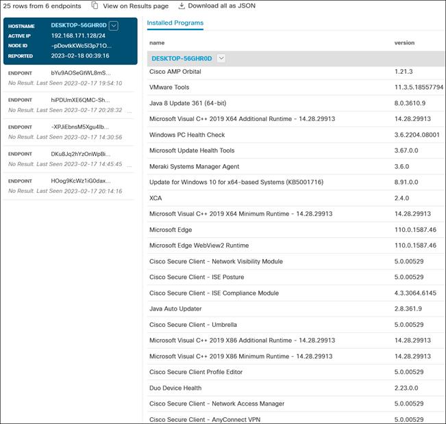
Task: Click Microsoft Visual C++ 2019 X86 Additional Runtime row
Action: 296,340
